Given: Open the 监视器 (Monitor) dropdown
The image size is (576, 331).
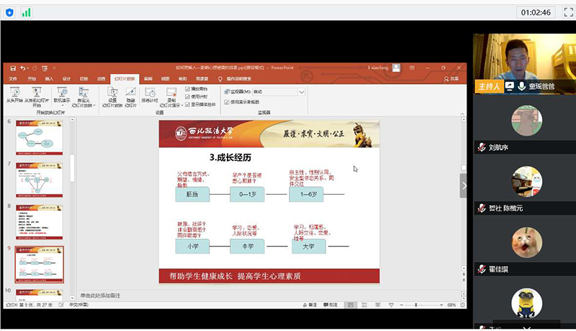Looking at the screenshot, I should 301,92.
